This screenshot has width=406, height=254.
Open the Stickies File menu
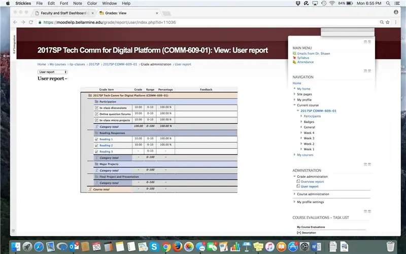pos(40,4)
